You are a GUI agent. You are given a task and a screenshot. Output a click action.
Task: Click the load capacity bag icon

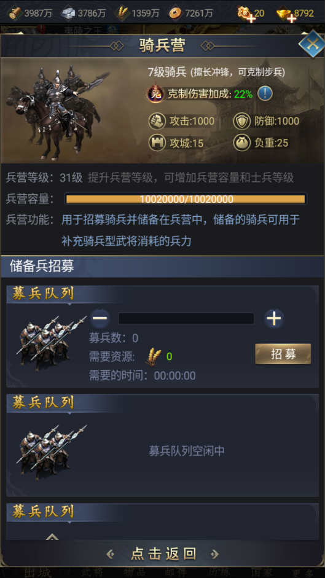[242, 143]
